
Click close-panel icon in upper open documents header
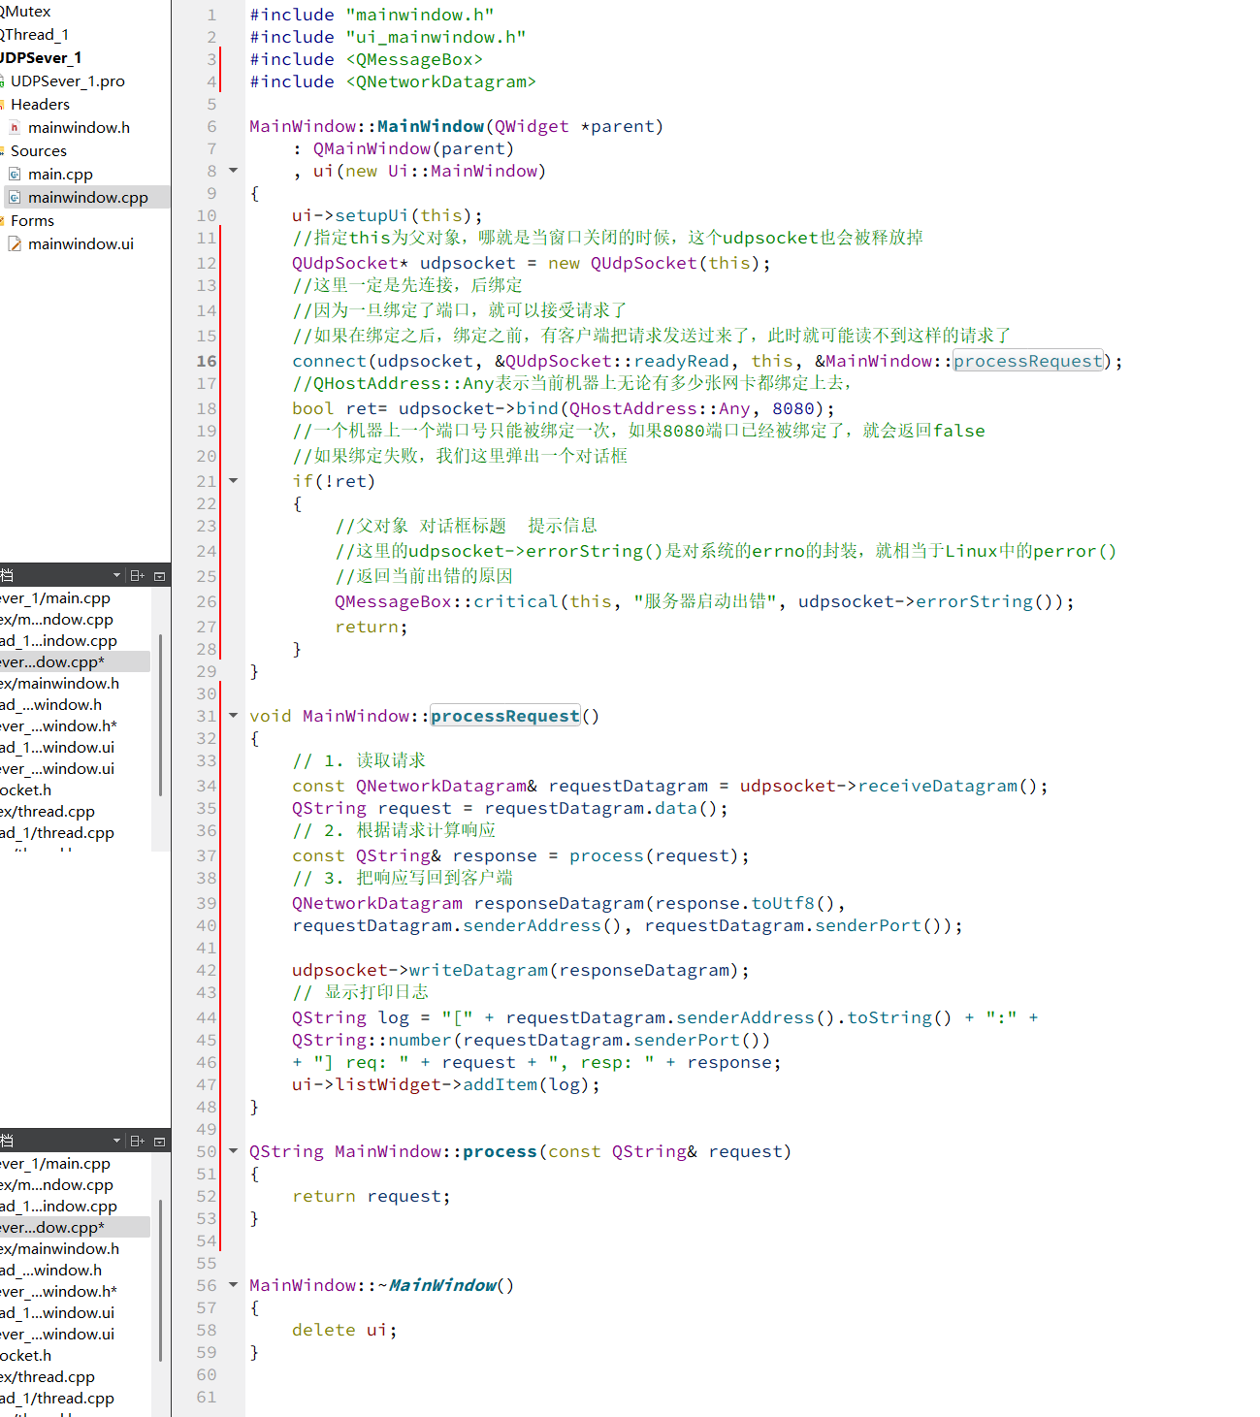tap(160, 575)
